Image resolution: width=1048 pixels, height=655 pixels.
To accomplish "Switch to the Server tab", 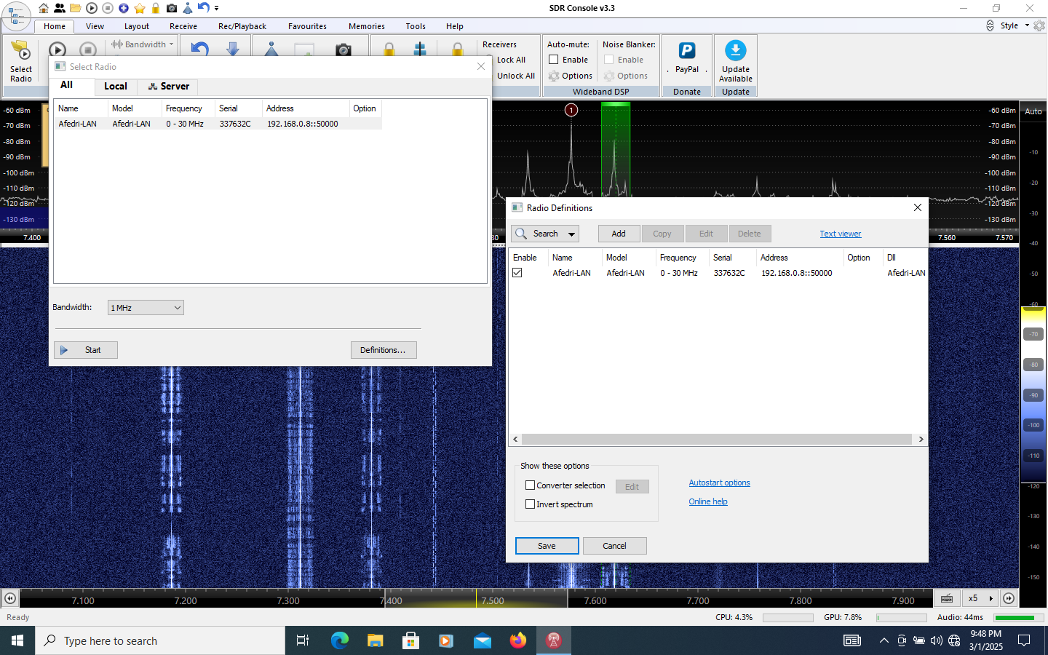I will 168,86.
